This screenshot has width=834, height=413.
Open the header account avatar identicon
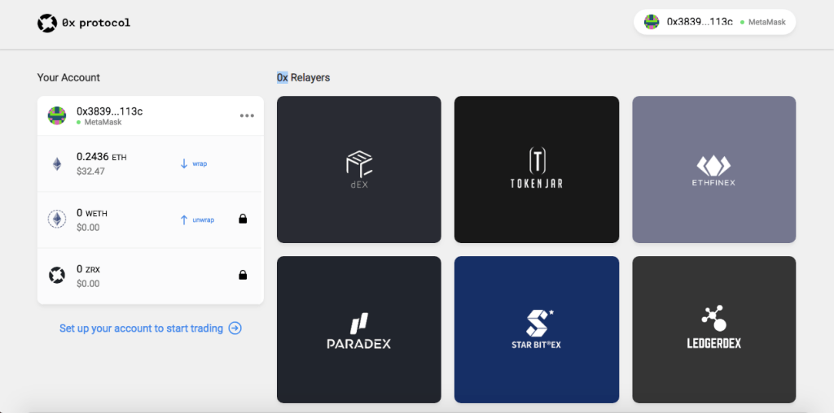pyautogui.click(x=652, y=22)
